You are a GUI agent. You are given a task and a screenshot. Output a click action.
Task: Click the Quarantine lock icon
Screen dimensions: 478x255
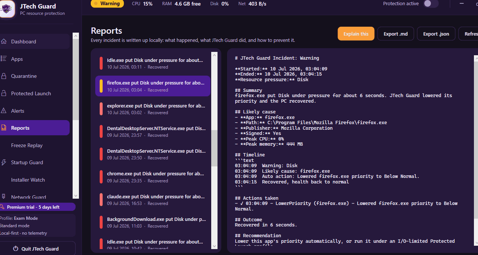tap(4, 76)
